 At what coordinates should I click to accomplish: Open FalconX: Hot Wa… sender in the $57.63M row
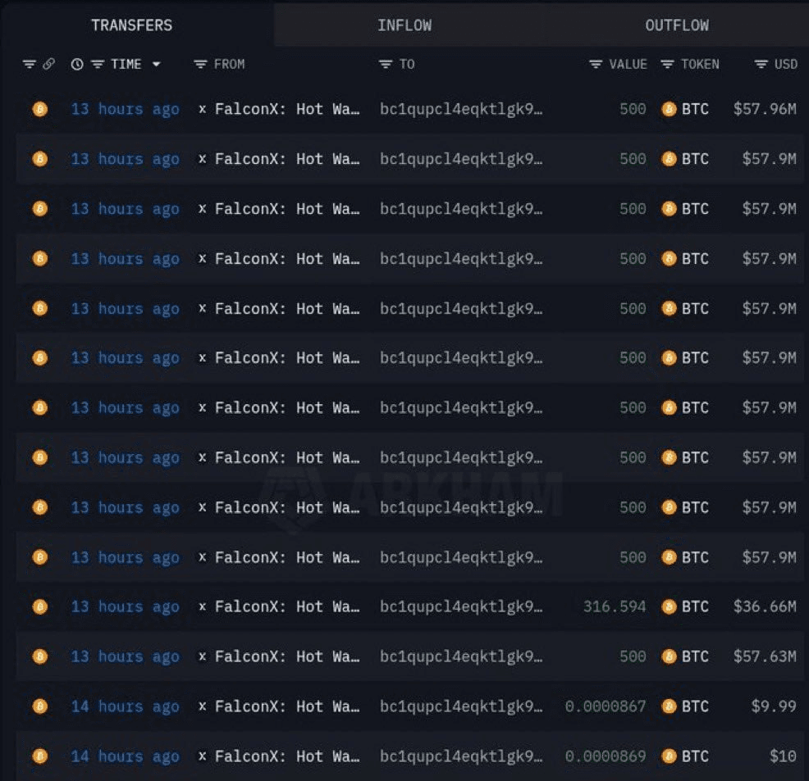tap(287, 657)
